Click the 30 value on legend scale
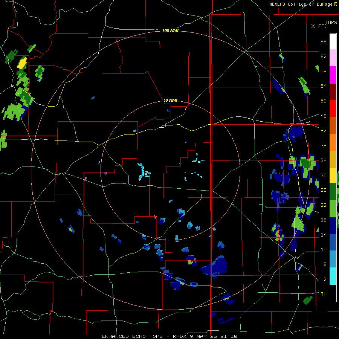This screenshot has width=339, height=339. tap(324, 175)
